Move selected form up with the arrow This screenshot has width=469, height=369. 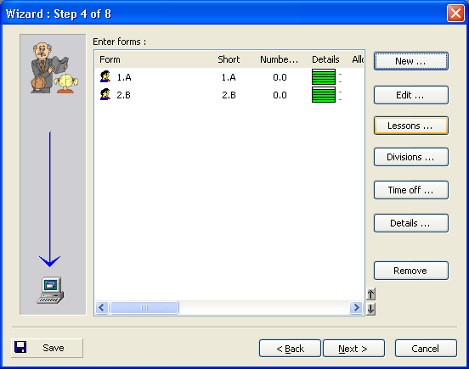tap(370, 294)
